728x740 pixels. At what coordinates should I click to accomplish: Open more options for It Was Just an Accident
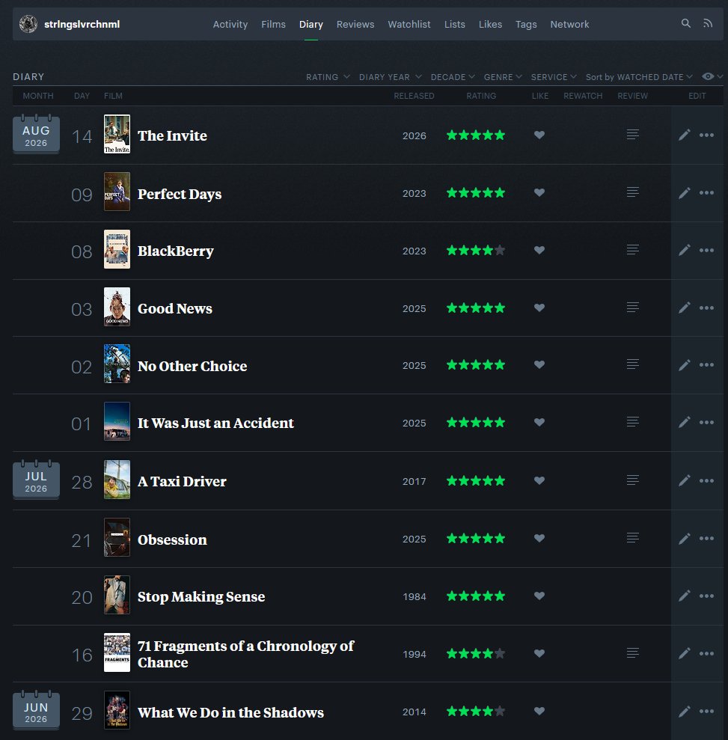pos(706,423)
